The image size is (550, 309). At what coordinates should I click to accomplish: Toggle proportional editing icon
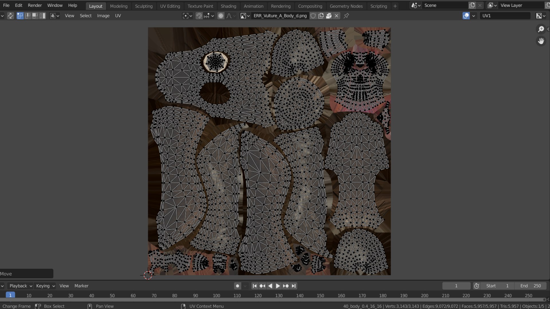tap(221, 16)
